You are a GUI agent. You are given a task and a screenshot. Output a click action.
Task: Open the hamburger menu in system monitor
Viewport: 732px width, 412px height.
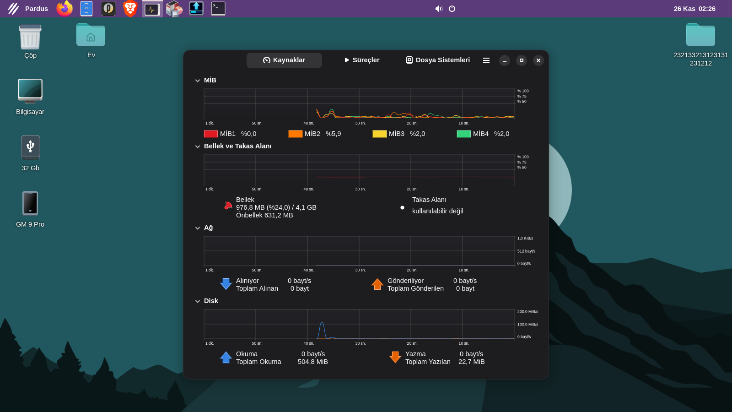point(486,60)
